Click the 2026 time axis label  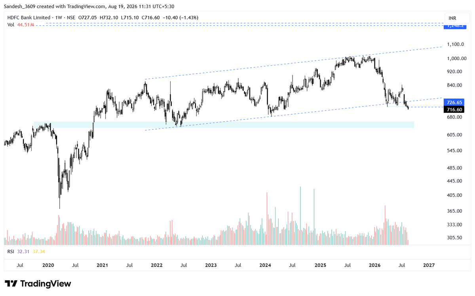[x=374, y=265]
